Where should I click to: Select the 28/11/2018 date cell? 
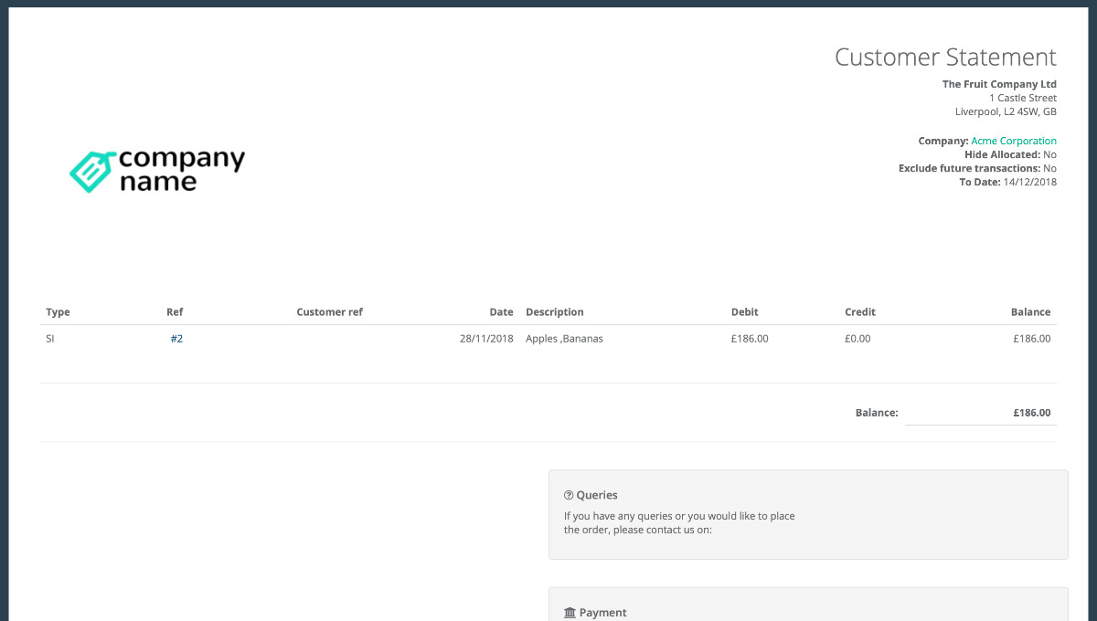coord(486,338)
